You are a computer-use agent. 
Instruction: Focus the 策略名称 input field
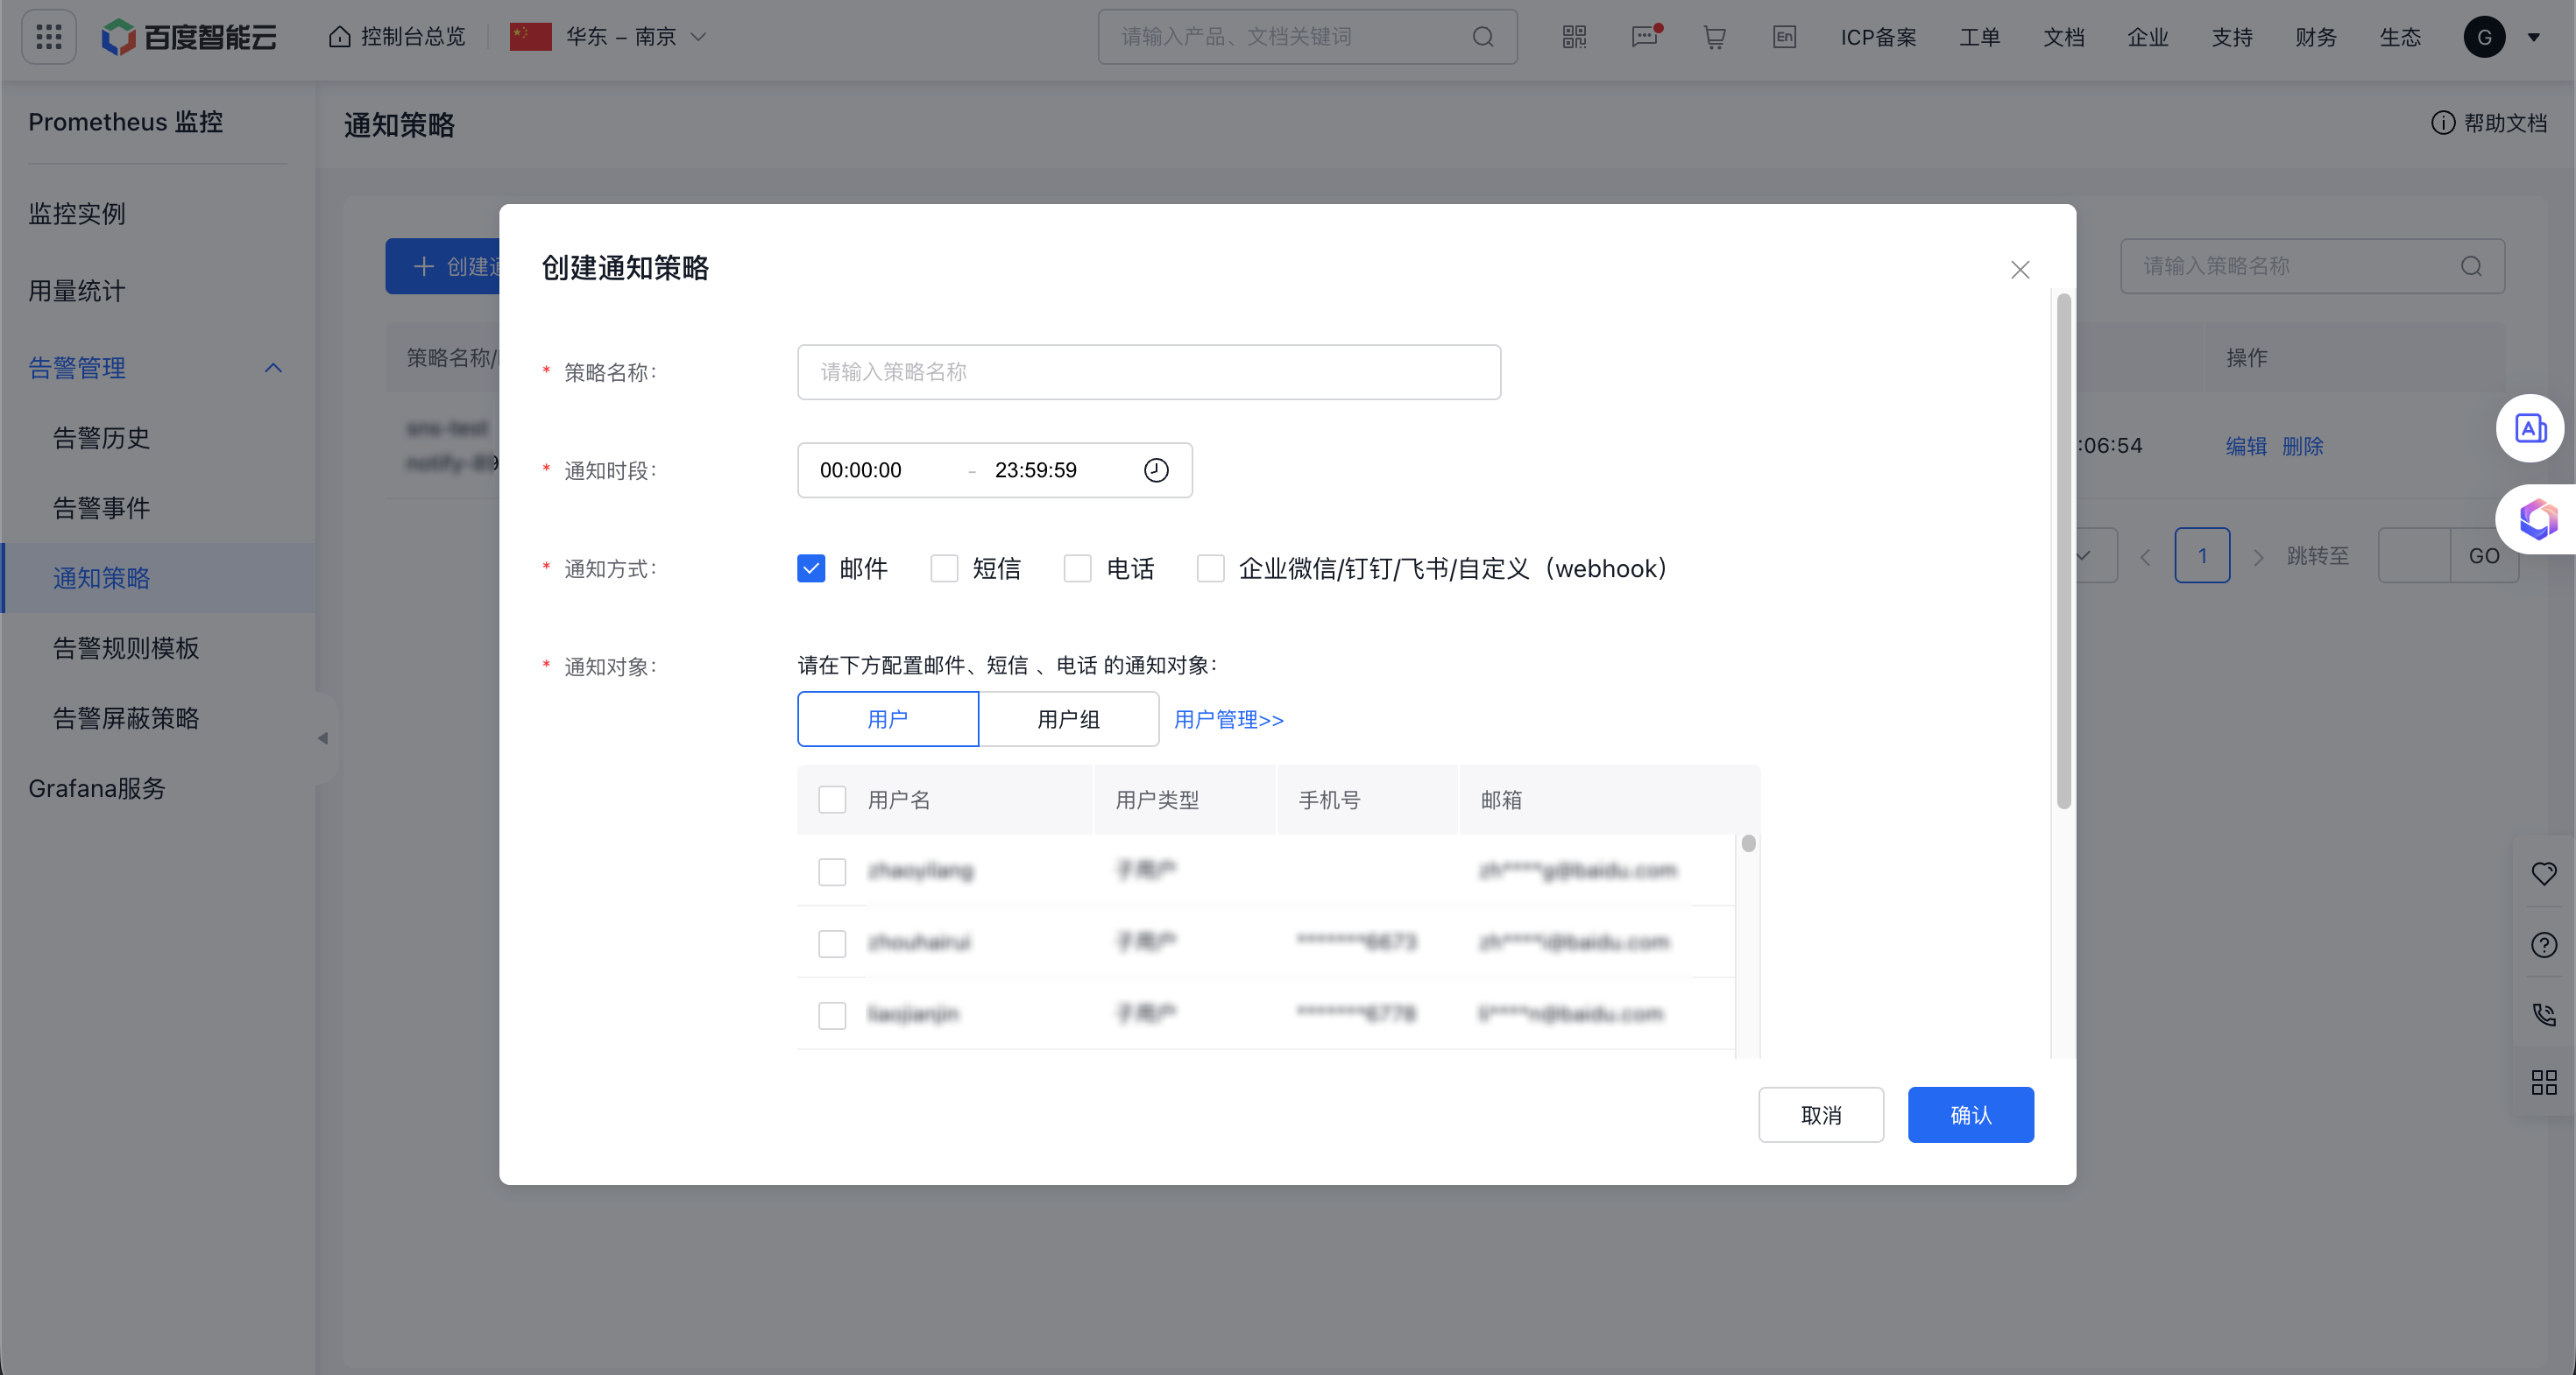click(1148, 371)
